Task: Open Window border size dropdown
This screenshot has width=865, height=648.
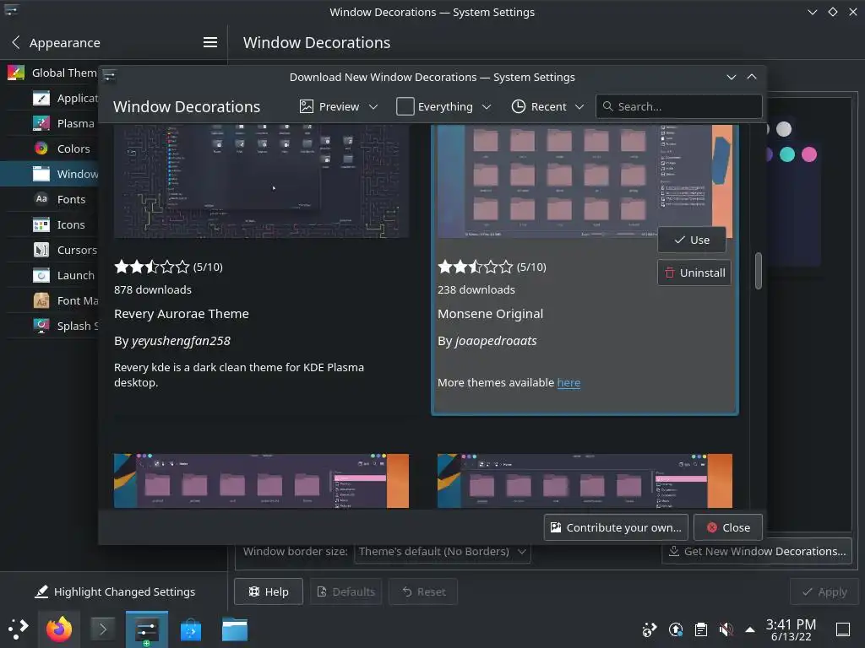Action: [x=443, y=552]
